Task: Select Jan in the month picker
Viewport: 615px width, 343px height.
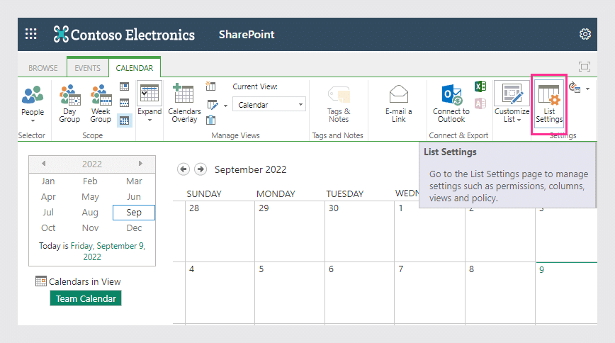Action: click(48, 181)
